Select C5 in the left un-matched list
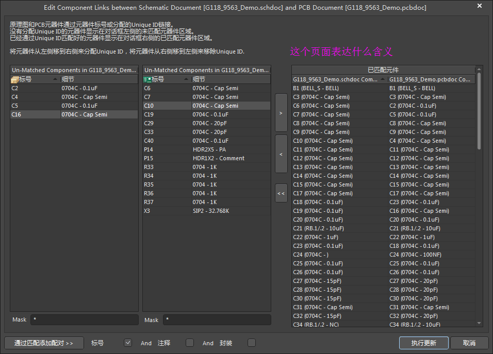 [x=74, y=106]
